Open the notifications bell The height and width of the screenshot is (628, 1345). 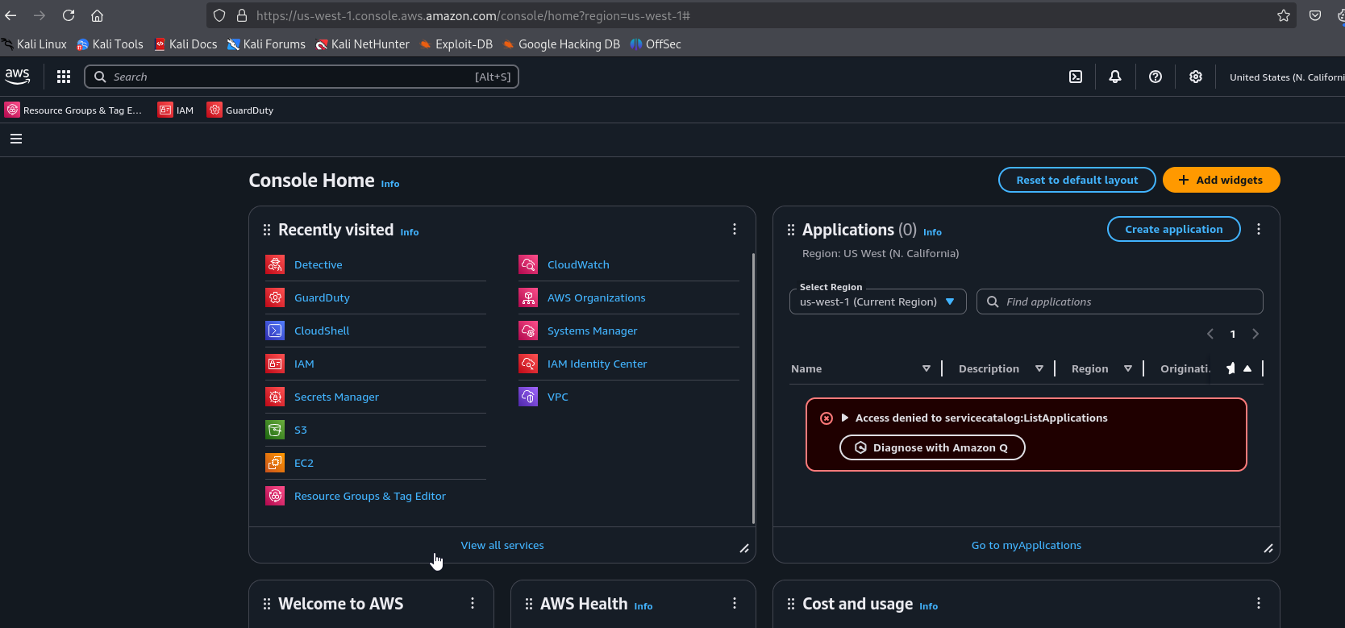click(x=1115, y=77)
